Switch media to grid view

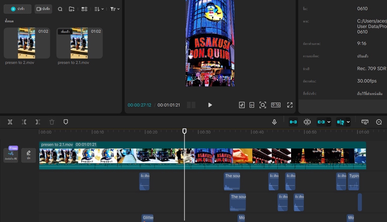tap(84, 9)
